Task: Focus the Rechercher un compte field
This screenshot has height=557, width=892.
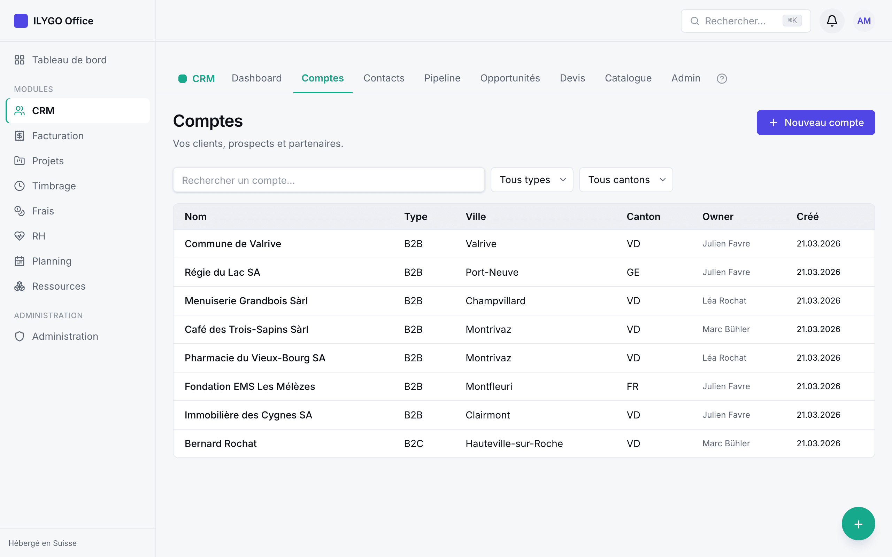Action: (329, 180)
